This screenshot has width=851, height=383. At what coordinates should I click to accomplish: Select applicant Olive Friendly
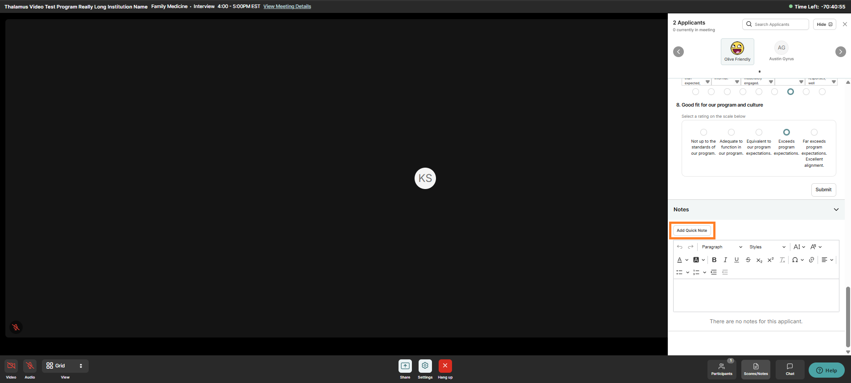(737, 51)
